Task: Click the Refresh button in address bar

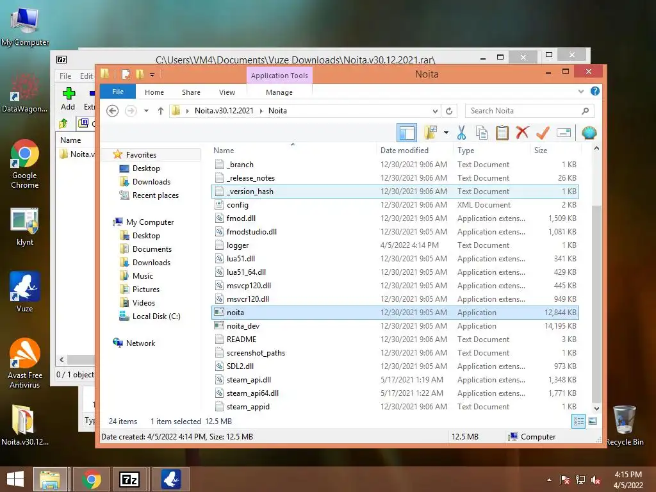Action: click(x=449, y=111)
